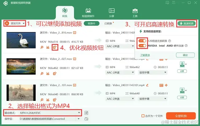Open the scissors trim tool for 027.mov
Image resolution: width=200 pixels, height=126 pixels.
coord(48,74)
